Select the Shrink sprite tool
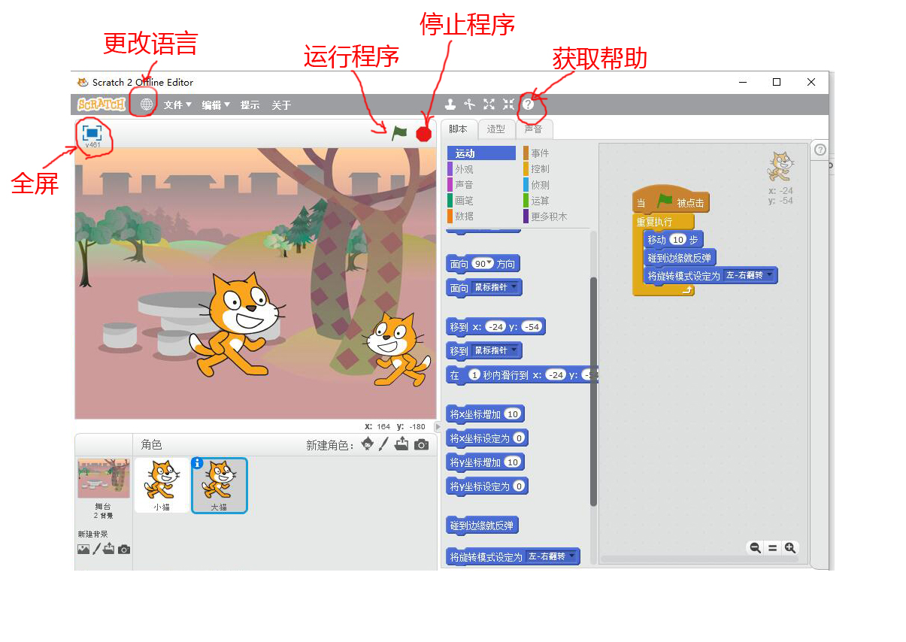 pos(509,104)
